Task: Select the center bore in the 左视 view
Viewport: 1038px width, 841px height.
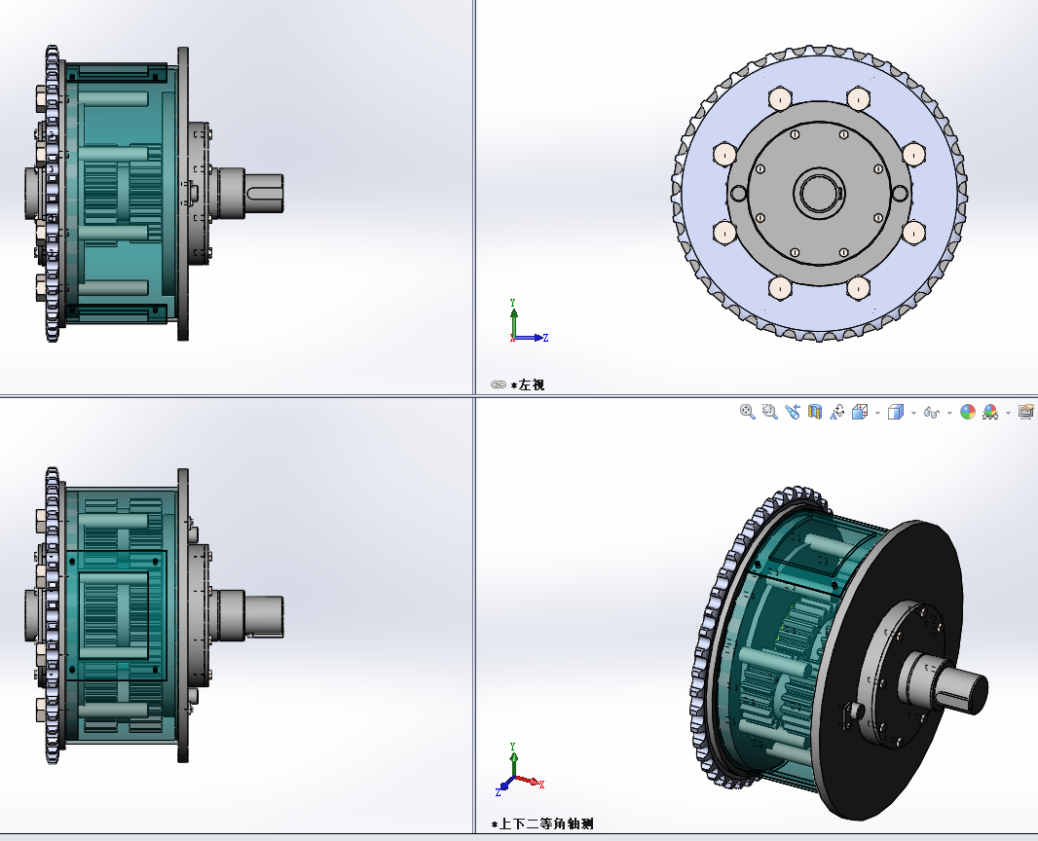Action: point(819,193)
